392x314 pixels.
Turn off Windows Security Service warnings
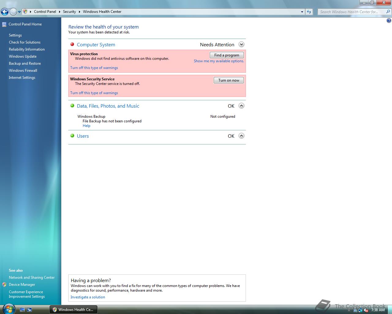point(94,93)
